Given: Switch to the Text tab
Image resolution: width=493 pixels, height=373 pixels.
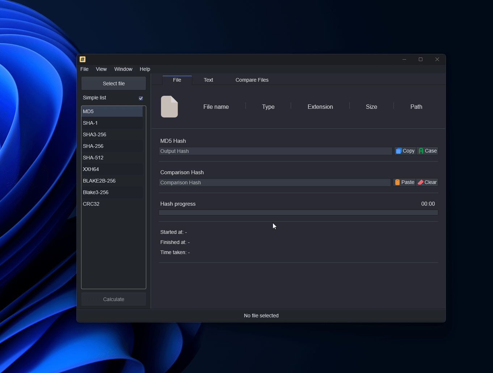Looking at the screenshot, I should pyautogui.click(x=208, y=80).
